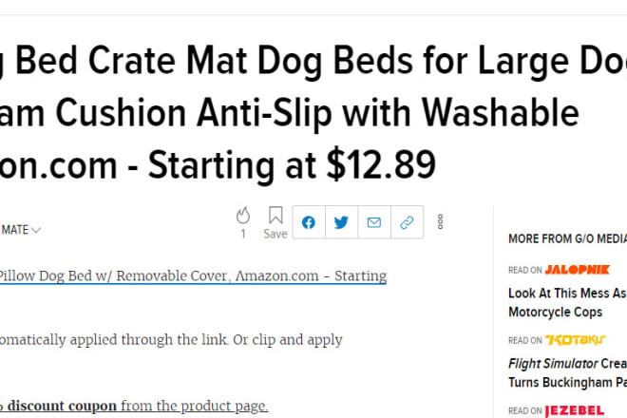Click the Save label under bookmark
Viewport: 627px width, 418px height.
click(275, 234)
